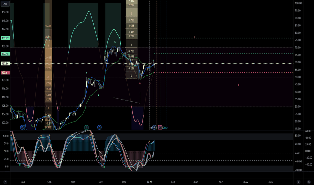Click the Z timezone button at bottom-left corner
The height and width of the screenshot is (185, 314).
5,182
